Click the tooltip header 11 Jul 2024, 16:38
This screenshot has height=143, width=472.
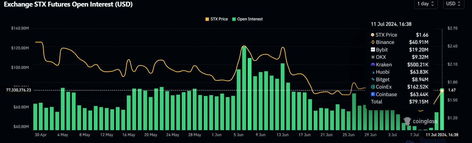click(x=391, y=24)
